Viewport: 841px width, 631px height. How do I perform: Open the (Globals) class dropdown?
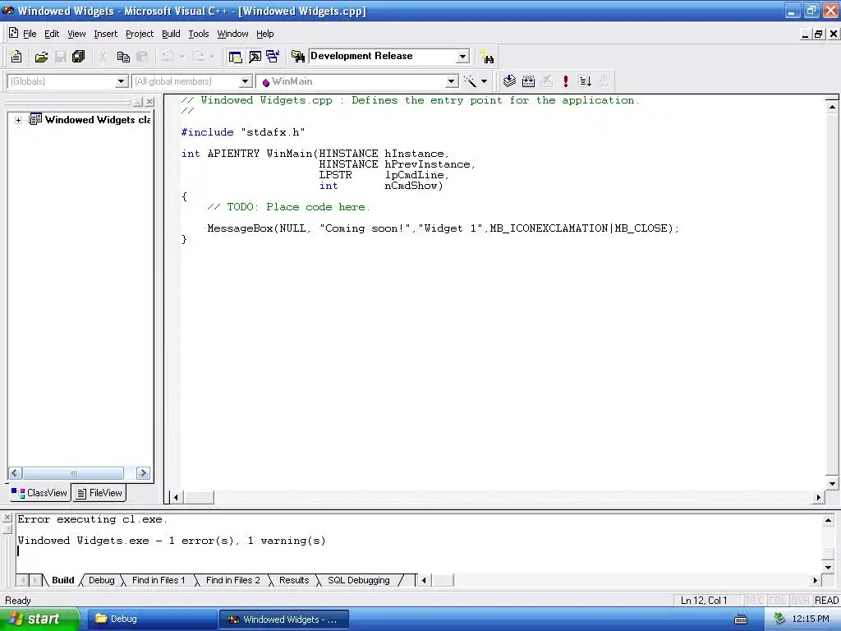(x=122, y=81)
